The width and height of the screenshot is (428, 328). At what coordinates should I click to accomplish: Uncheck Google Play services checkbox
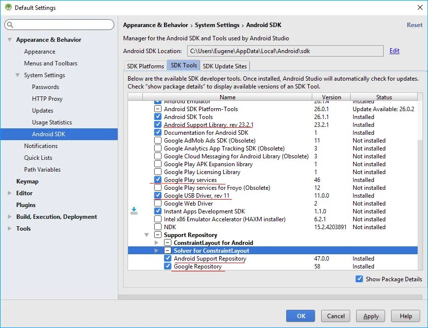[158, 180]
